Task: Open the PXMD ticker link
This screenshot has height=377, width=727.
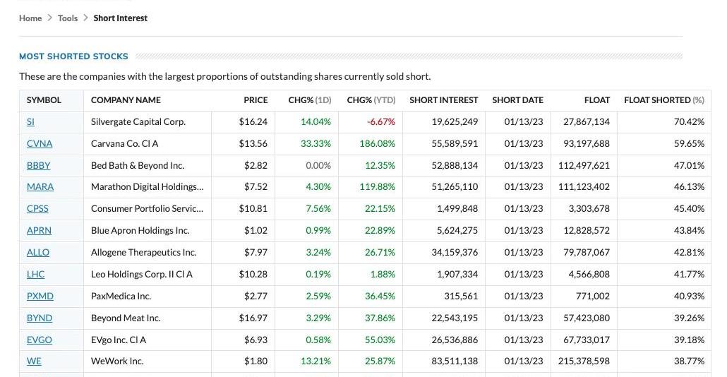Action: tap(40, 297)
